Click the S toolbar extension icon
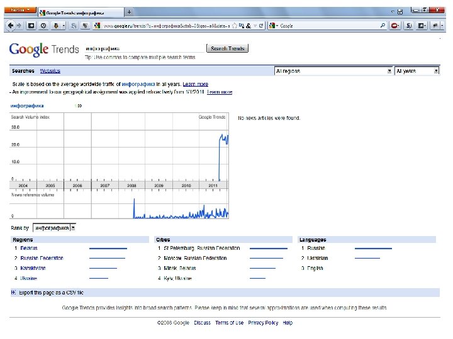 (408, 26)
